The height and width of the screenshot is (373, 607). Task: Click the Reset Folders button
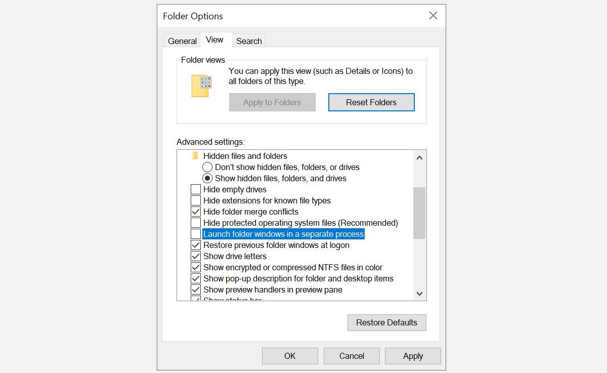point(371,102)
